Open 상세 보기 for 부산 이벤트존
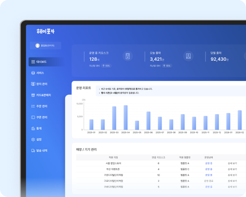Image resolution: width=246 pixels, height=197 pixels. pyautogui.click(x=232, y=169)
